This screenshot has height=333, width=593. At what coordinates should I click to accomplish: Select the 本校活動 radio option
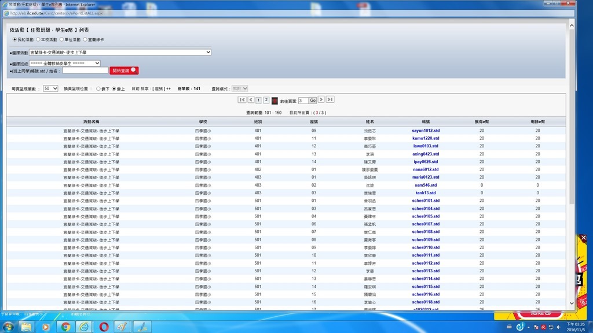38,40
